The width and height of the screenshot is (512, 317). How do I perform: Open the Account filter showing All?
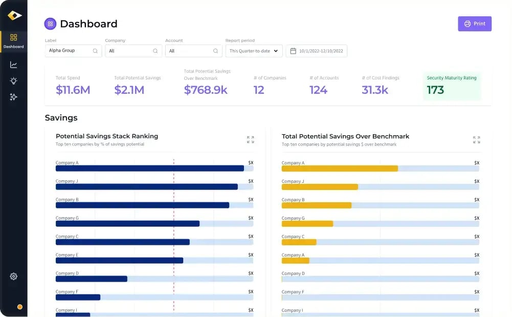coord(193,51)
